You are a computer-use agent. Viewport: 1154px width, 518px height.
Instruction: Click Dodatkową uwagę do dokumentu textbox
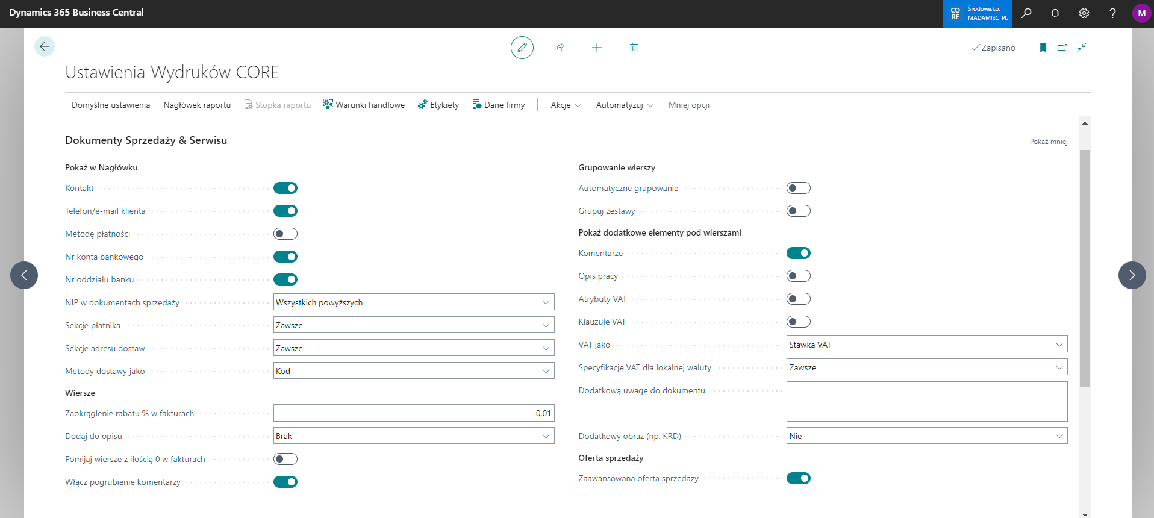927,401
